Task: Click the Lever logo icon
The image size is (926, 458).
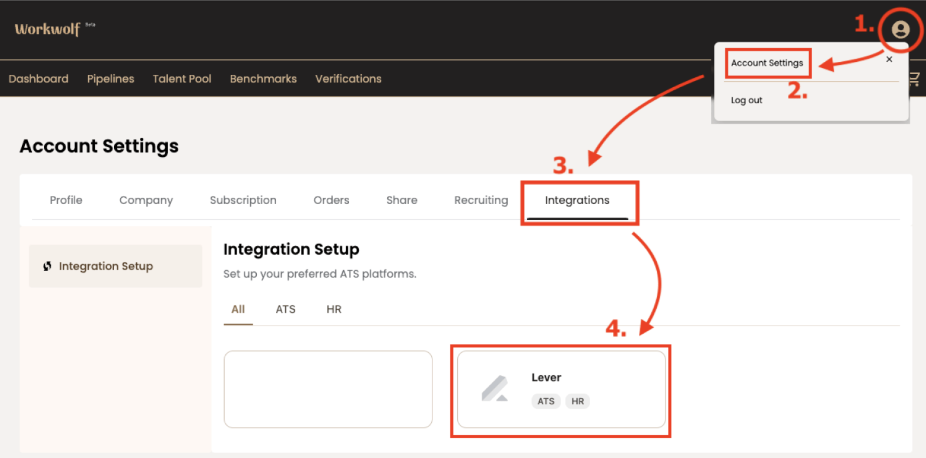Action: tap(495, 388)
